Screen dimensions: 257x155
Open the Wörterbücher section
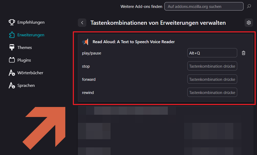[x=26, y=73]
